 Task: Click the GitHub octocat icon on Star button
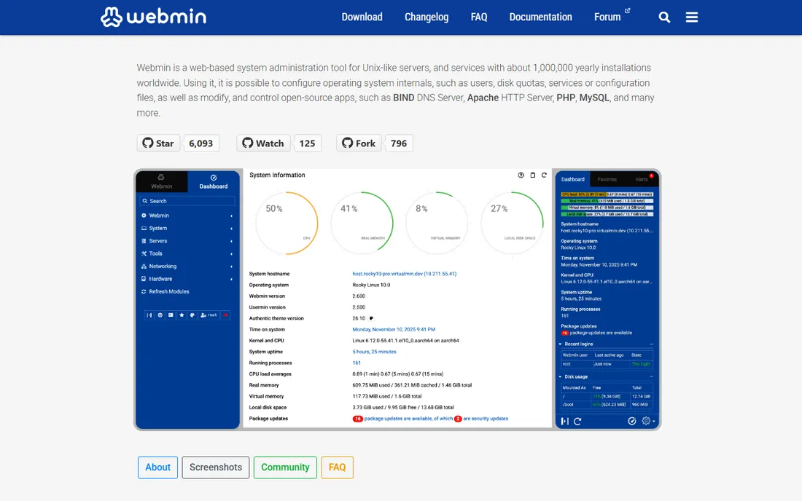tap(148, 143)
